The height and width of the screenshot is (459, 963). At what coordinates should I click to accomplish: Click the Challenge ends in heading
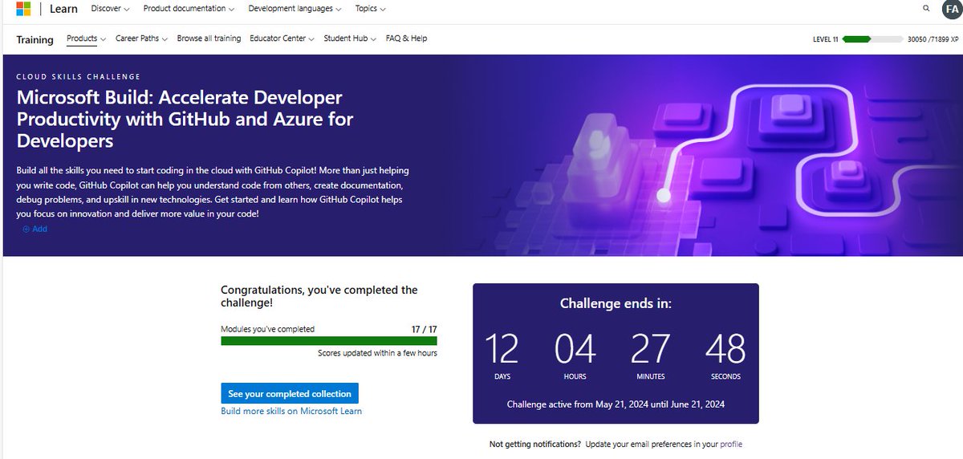pyautogui.click(x=616, y=303)
